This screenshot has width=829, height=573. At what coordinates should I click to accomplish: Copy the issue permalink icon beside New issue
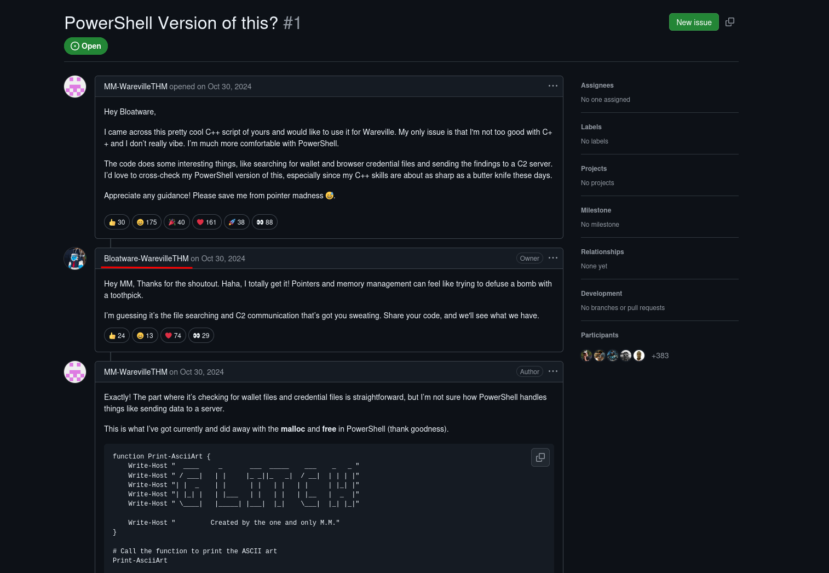pos(730,22)
